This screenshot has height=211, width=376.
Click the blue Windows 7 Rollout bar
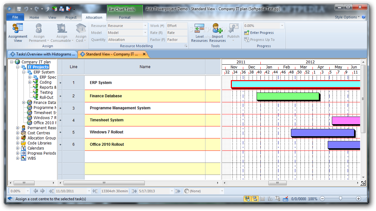click(x=323, y=133)
